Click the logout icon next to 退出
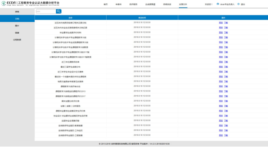 pos(239,4)
